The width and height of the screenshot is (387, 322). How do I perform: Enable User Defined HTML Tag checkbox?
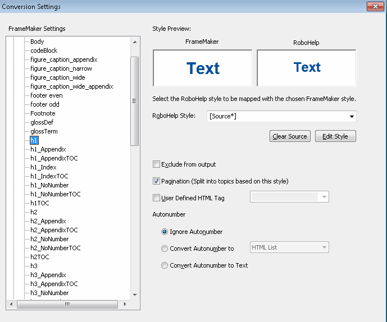pyautogui.click(x=156, y=197)
